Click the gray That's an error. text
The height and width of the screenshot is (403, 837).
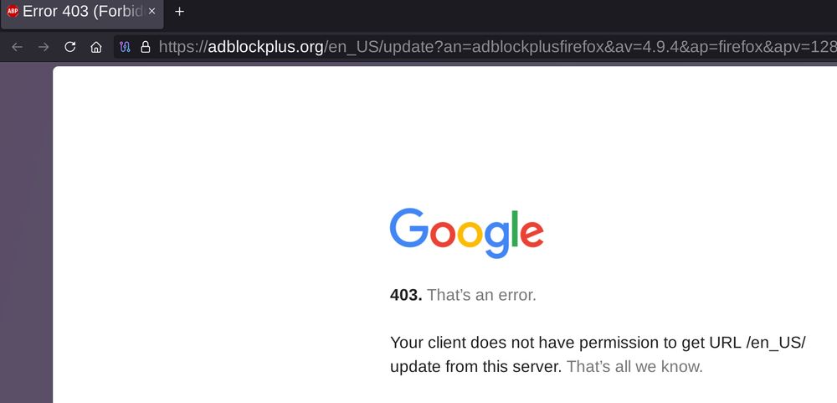(x=481, y=295)
